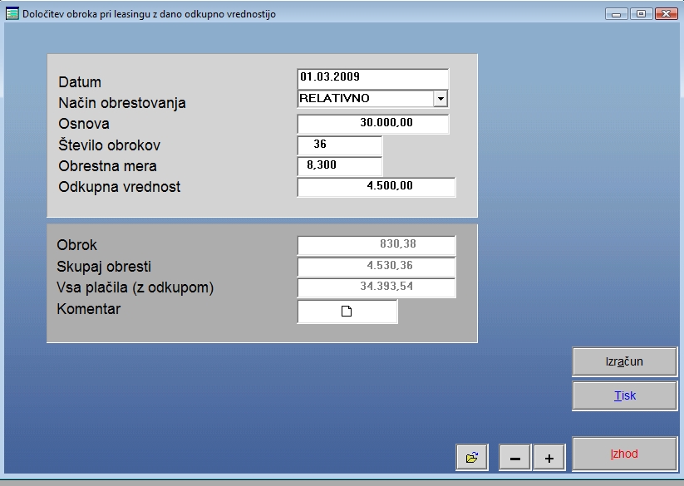Select the RELATIVNO combo box field
The image size is (684, 486).
[365, 98]
